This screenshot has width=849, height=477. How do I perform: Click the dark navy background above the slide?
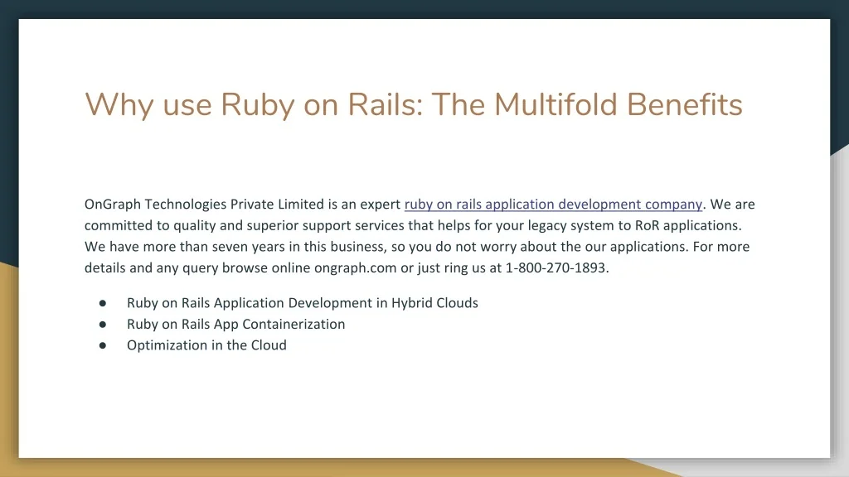click(x=415, y=8)
